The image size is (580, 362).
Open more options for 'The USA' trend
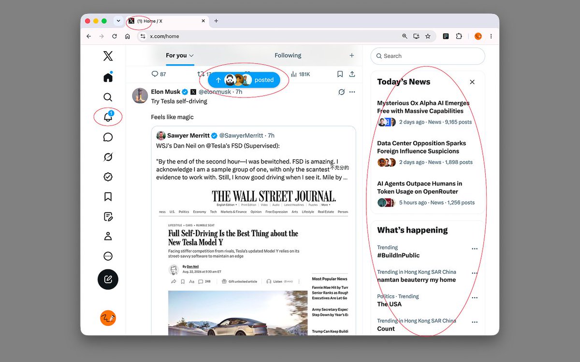[x=475, y=298]
